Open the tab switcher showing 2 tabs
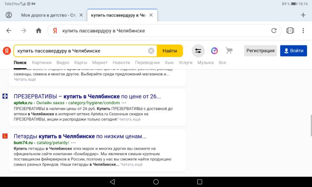The image size is (312, 187). pyautogui.click(x=290, y=31)
